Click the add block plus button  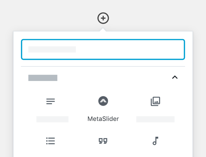tap(103, 18)
